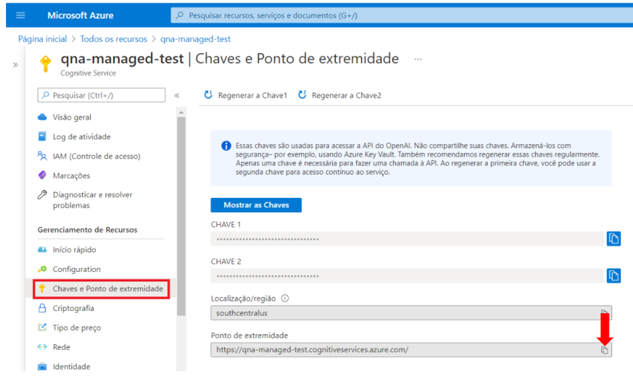Click the cloud icon next to Visão geral

(x=42, y=117)
